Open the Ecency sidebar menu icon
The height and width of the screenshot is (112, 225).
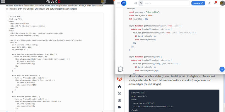click(x=119, y=3)
